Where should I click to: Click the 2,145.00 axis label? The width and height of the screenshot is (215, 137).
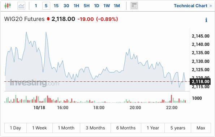coord(201,36)
